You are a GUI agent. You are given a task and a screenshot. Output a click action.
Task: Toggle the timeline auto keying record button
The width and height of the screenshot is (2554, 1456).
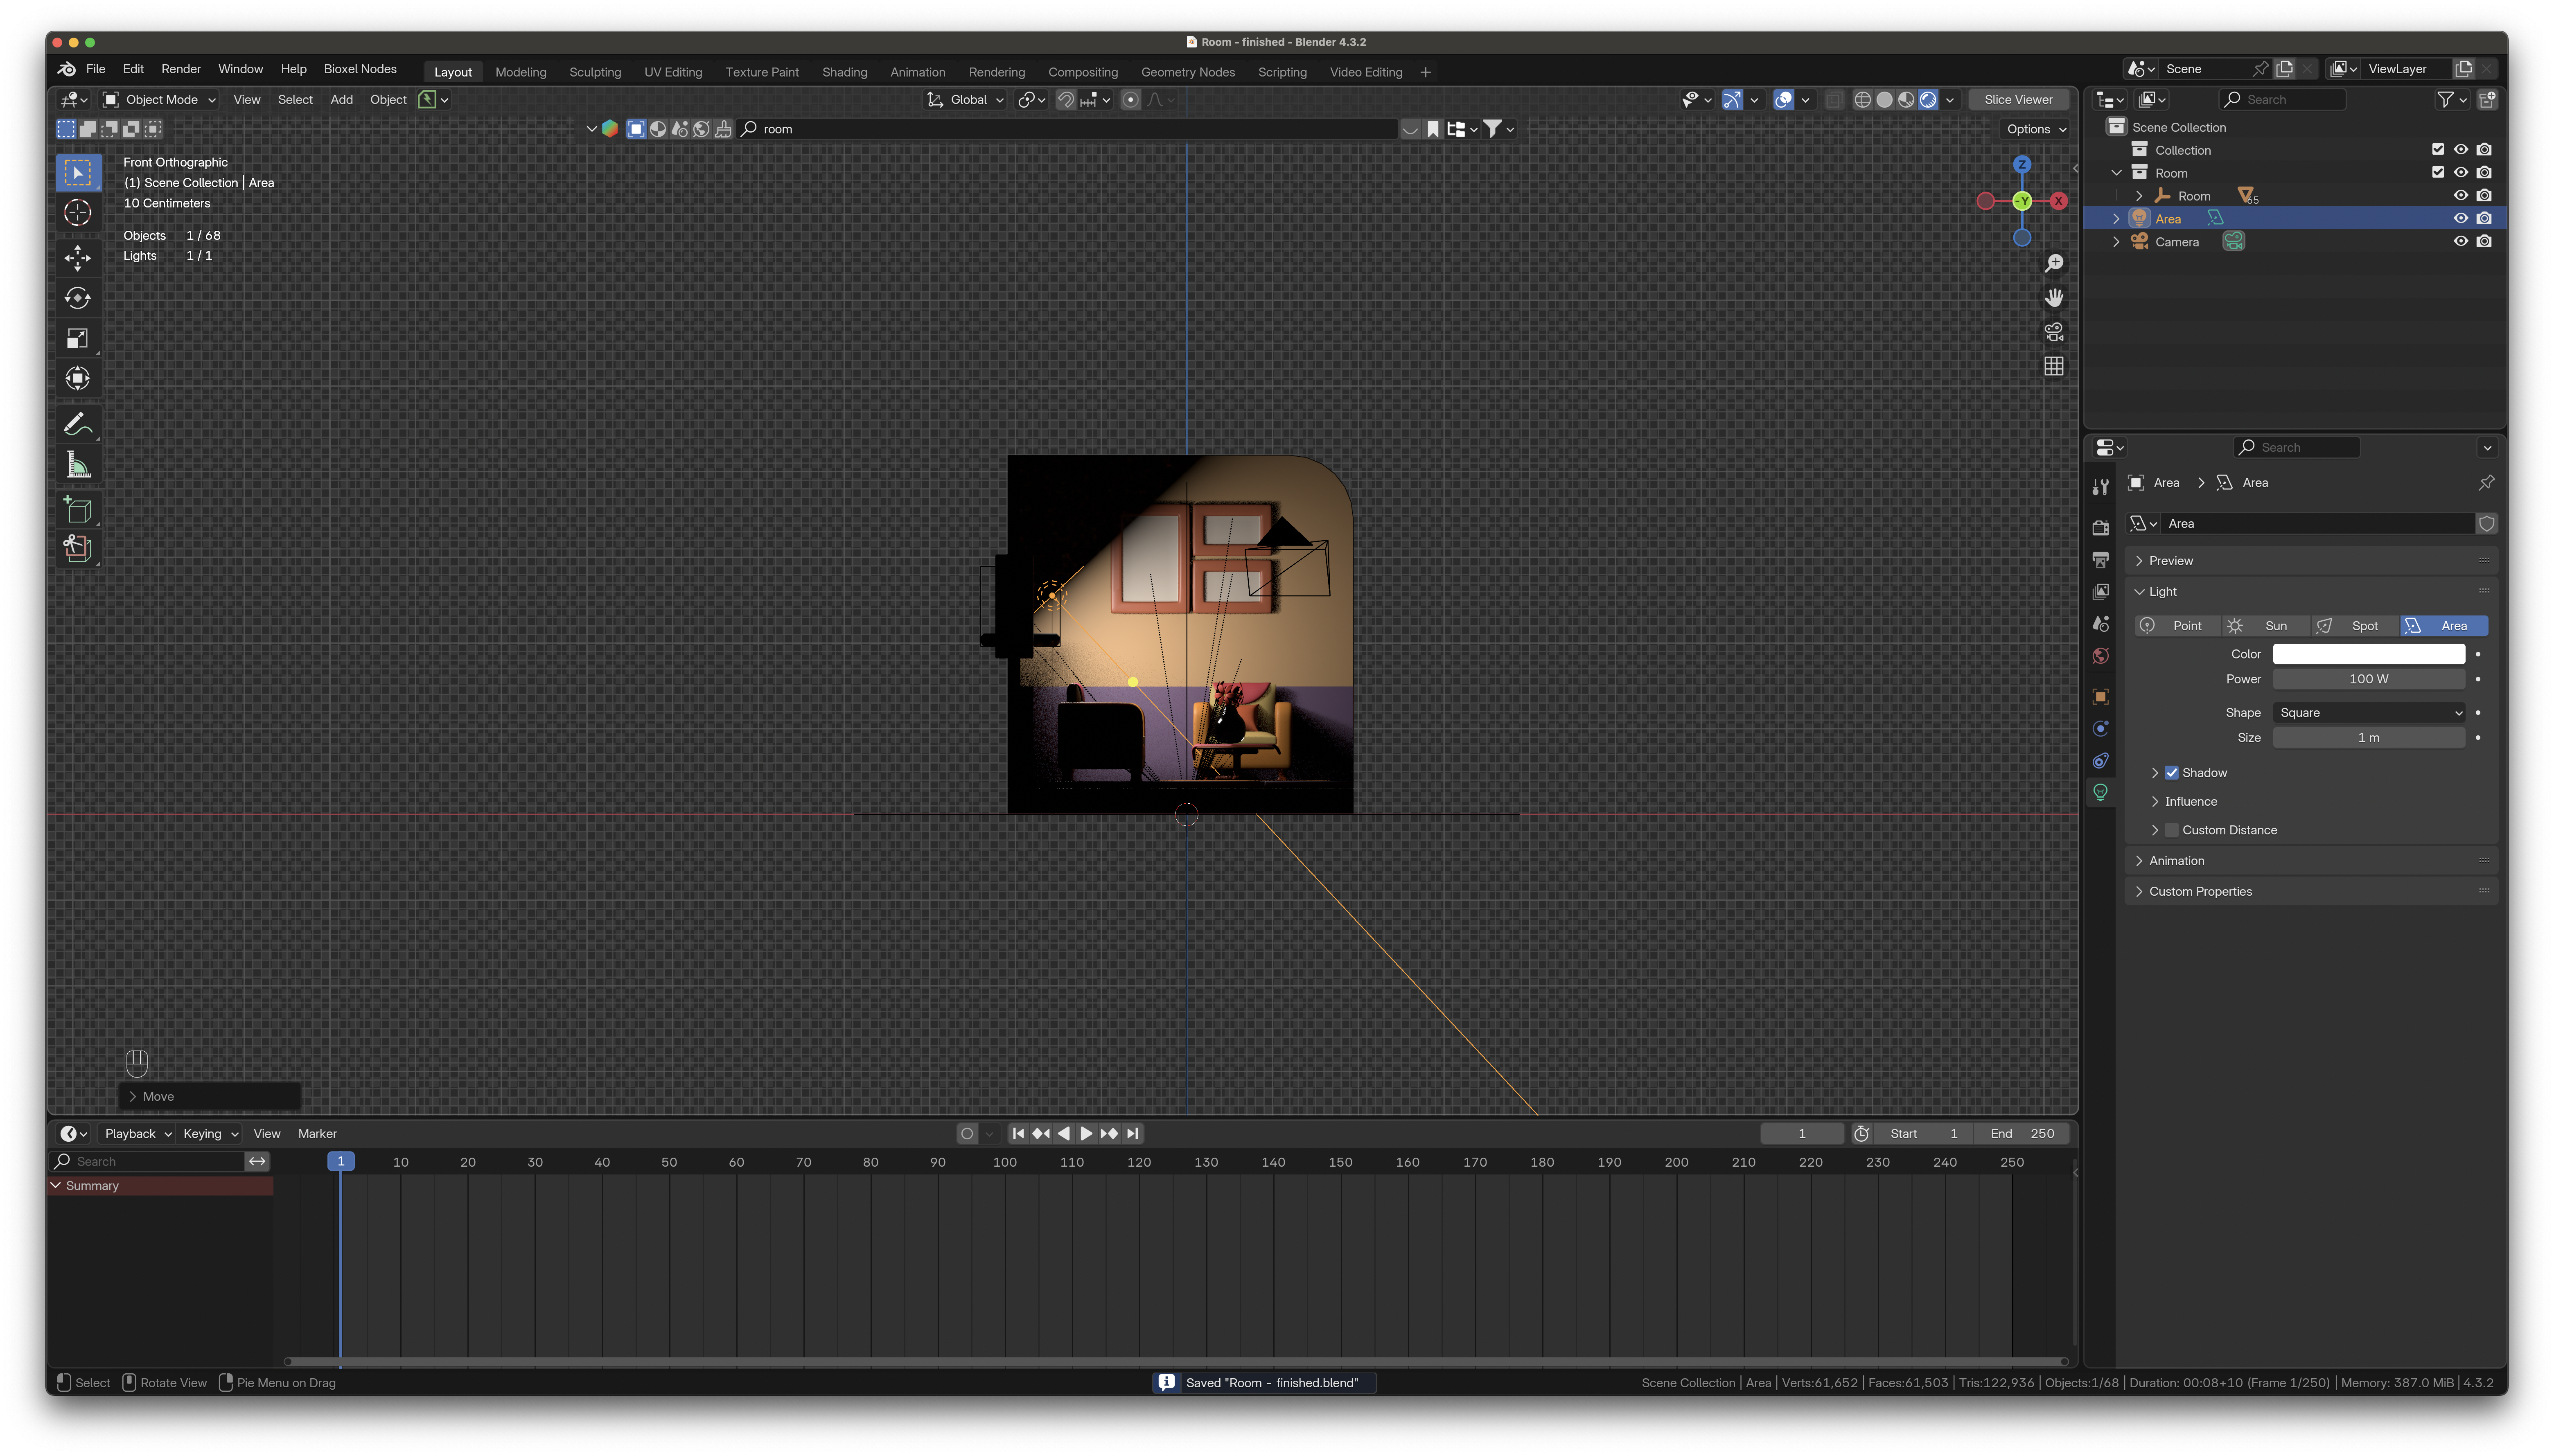(x=967, y=1134)
